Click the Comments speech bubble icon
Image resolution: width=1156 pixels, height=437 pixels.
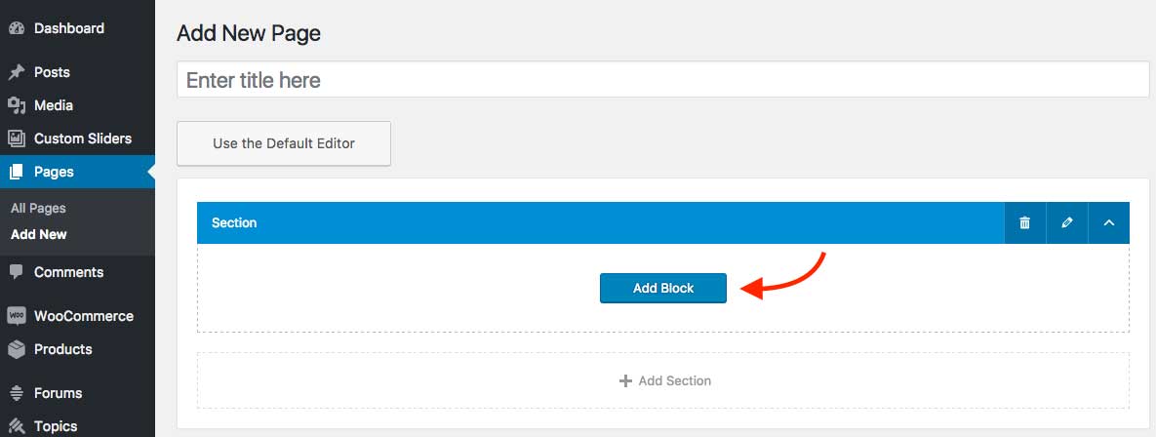point(17,272)
